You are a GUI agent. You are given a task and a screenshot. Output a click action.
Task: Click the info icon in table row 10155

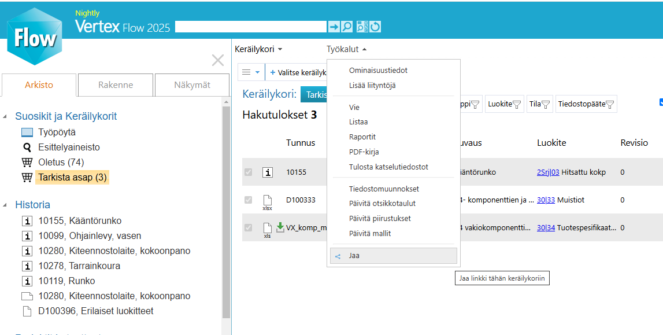tap(267, 172)
